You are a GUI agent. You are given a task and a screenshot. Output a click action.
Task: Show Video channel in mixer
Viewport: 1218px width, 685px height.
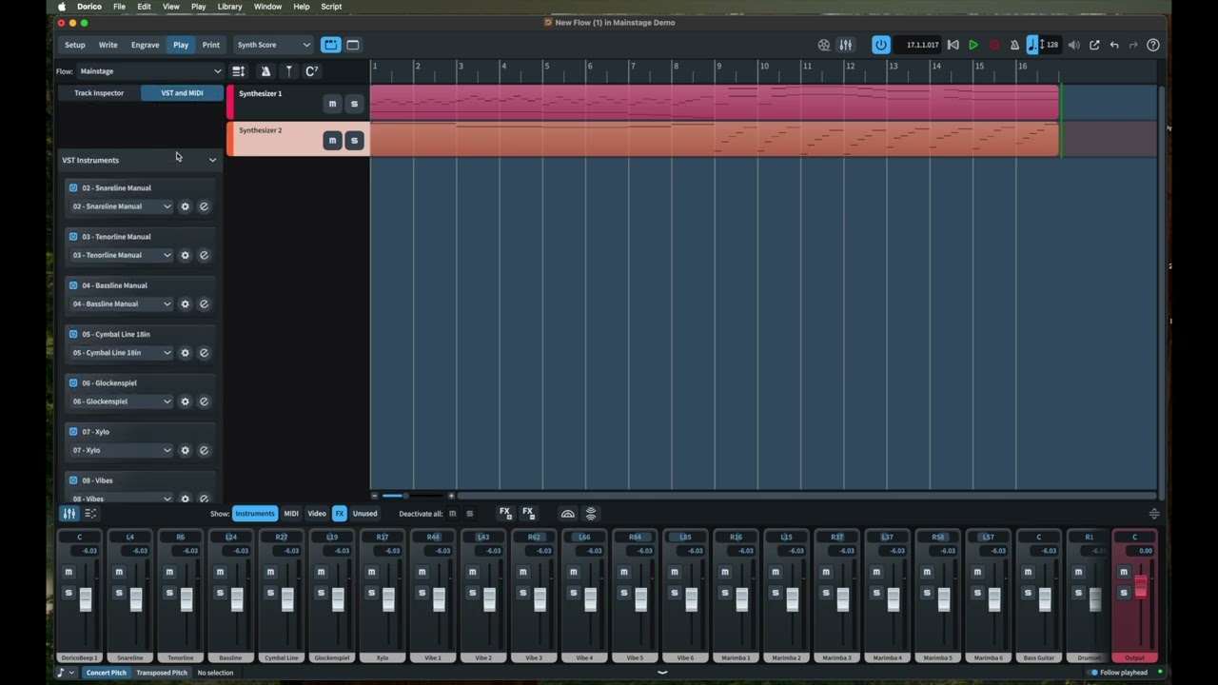click(x=317, y=514)
